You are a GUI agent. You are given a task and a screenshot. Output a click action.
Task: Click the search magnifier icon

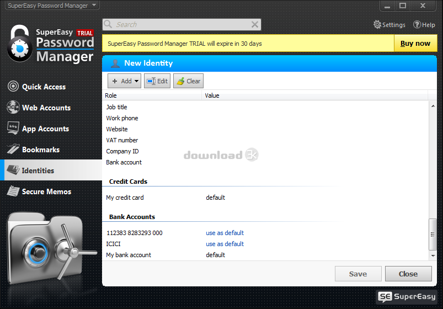coord(108,24)
